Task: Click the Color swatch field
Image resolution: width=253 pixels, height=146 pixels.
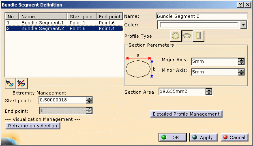Action: (x=199, y=25)
